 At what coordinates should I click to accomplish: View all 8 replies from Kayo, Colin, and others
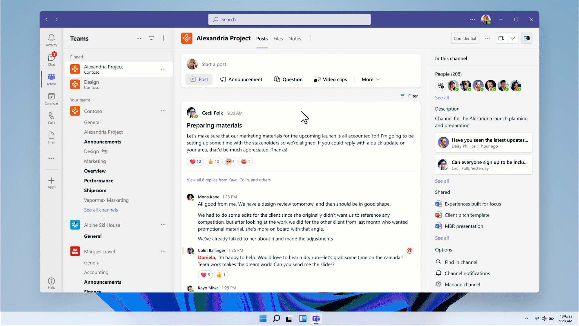point(228,180)
